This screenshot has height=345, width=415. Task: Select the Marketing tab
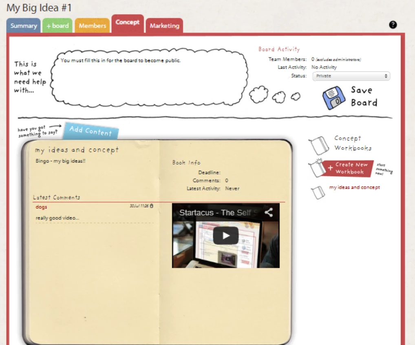(164, 26)
